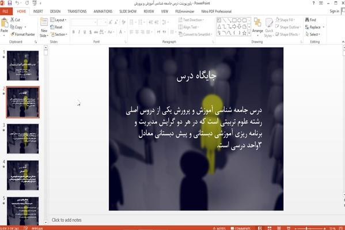Open the Section dropdown
This screenshot has width=345, height=230.
tap(59, 35)
